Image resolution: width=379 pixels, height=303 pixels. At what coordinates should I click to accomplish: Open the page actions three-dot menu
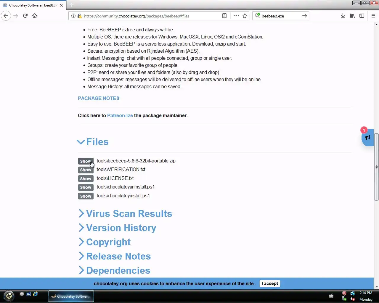[236, 16]
